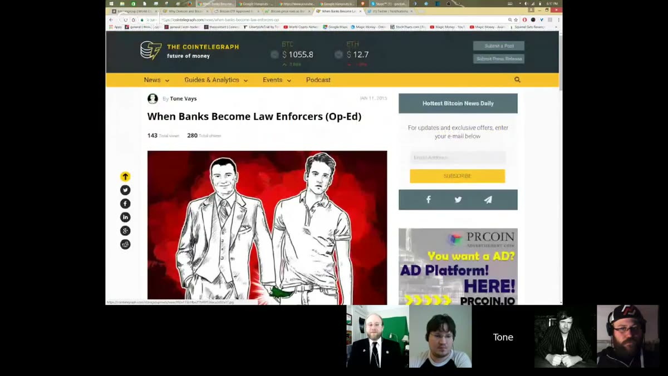Click the Submit a Post button
668x376 pixels.
pos(499,46)
